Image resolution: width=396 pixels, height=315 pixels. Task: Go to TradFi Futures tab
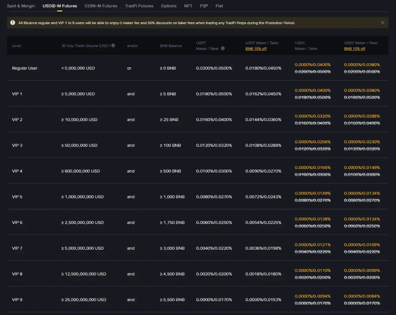click(x=139, y=6)
